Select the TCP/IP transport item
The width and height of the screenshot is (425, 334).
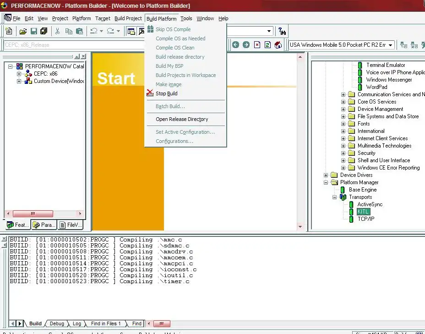pos(365,219)
